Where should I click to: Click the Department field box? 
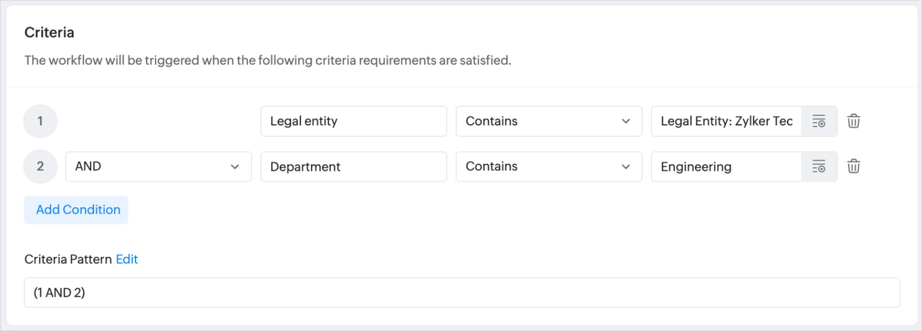pos(353,167)
